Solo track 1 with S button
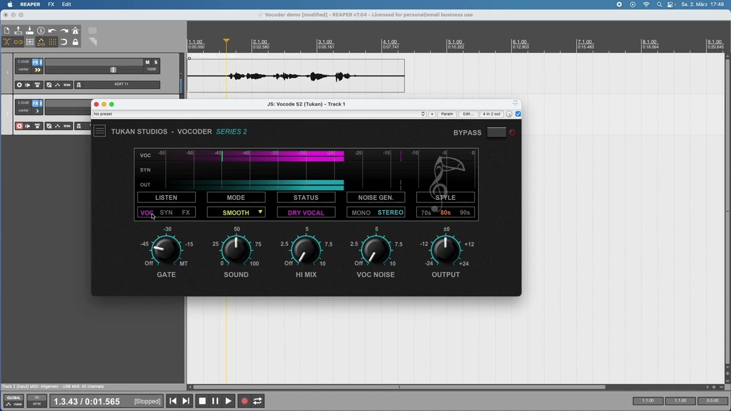This screenshot has height=411, width=731. tap(155, 62)
